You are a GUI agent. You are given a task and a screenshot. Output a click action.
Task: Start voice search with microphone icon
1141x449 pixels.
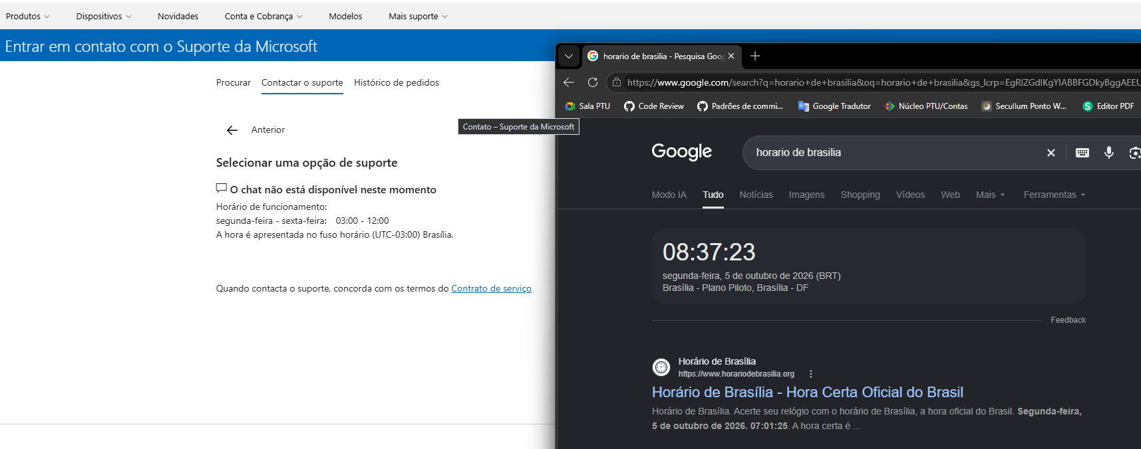(1109, 153)
